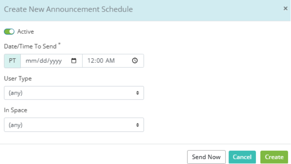This screenshot has width=291, height=164.
Task: Open the calendar picker icon
Action: point(74,61)
